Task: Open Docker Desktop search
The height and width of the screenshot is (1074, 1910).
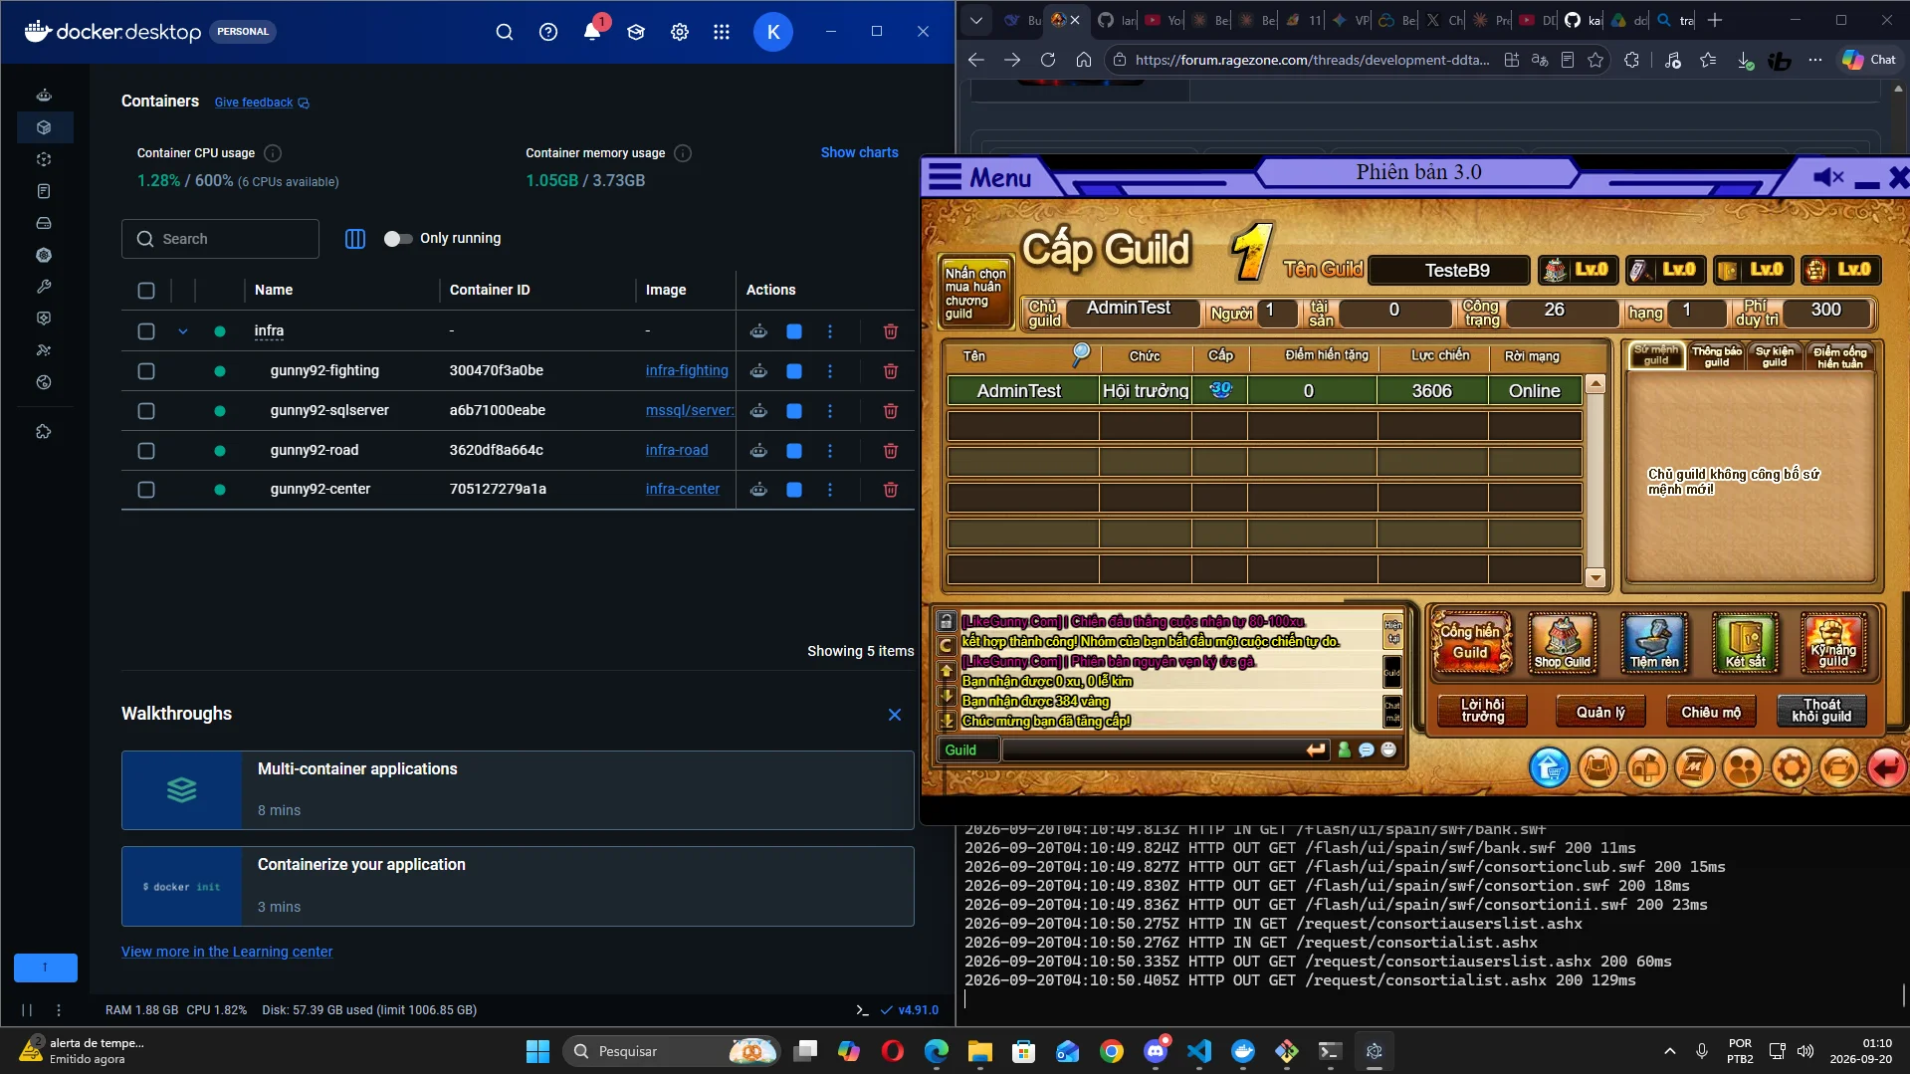Action: click(505, 32)
